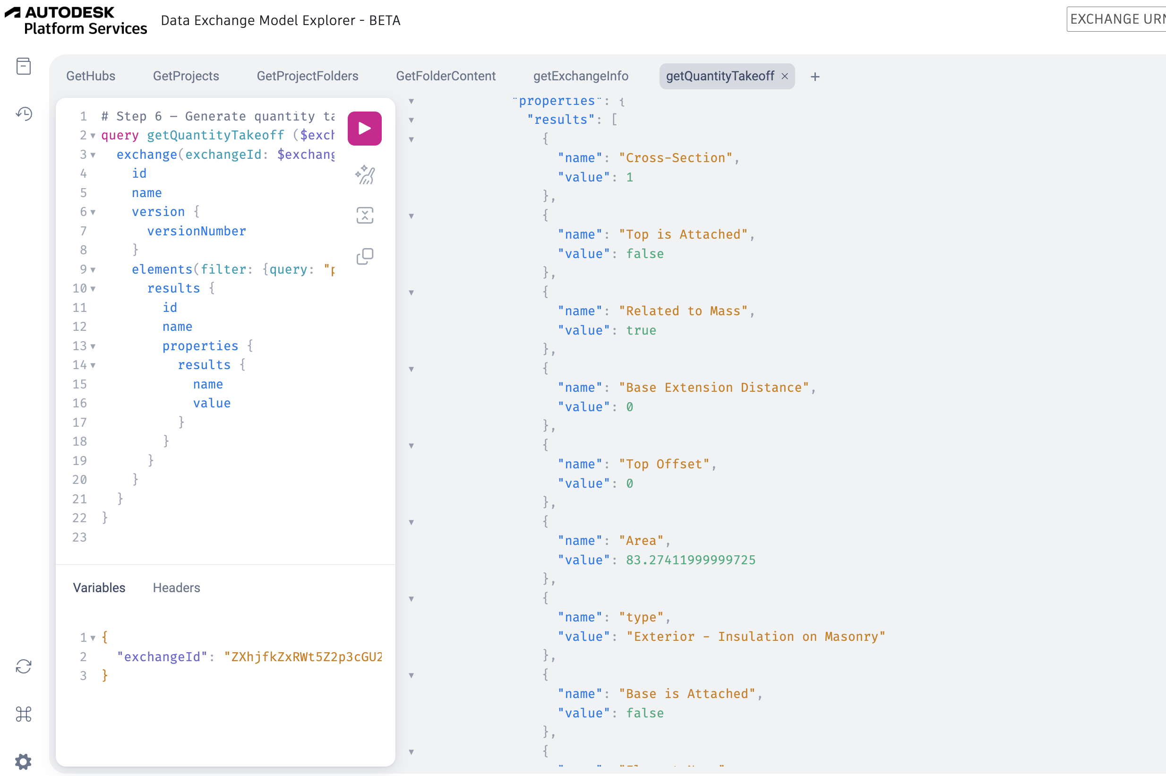Viewport: 1166px width, 776px height.
Task: Collapse the Top is Attached response object
Action: point(411,216)
